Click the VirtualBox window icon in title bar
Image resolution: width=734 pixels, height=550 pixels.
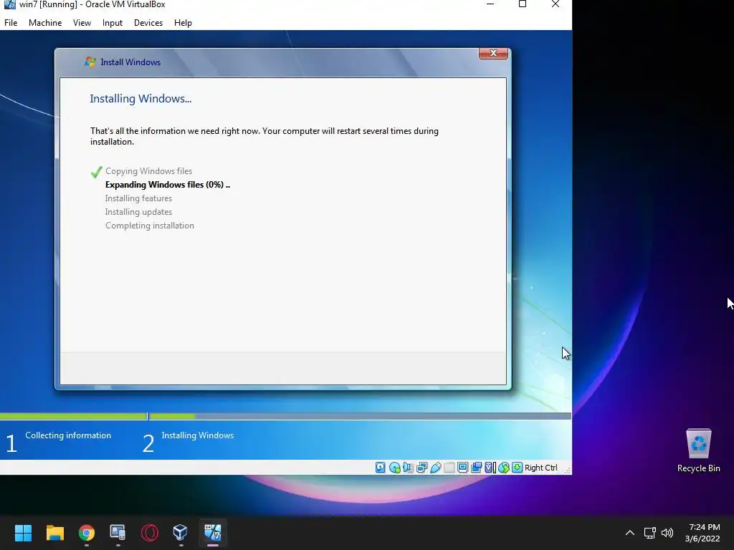click(x=9, y=5)
